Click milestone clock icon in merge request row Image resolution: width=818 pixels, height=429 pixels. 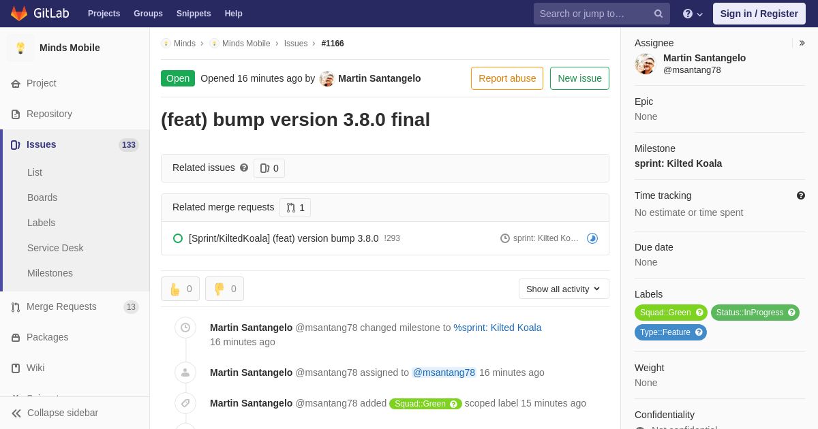tap(505, 238)
